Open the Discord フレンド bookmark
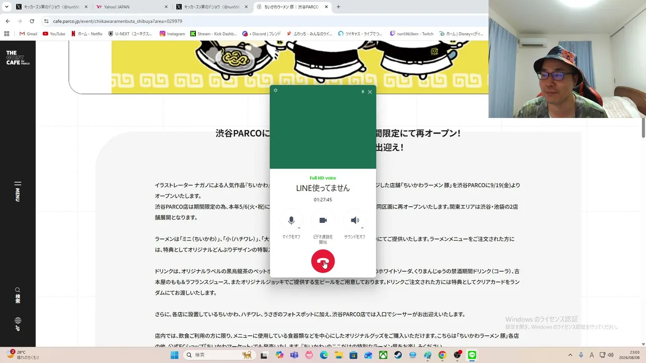The width and height of the screenshot is (646, 363). 261,34
